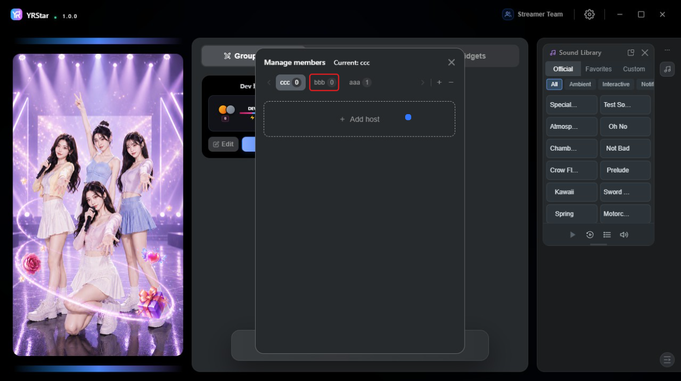Screen dimensions: 681x381
Task: Remove group with the minus icon
Action: (451, 83)
